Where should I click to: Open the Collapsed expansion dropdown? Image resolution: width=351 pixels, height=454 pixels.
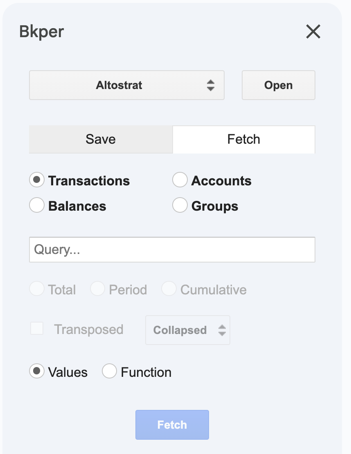point(187,330)
